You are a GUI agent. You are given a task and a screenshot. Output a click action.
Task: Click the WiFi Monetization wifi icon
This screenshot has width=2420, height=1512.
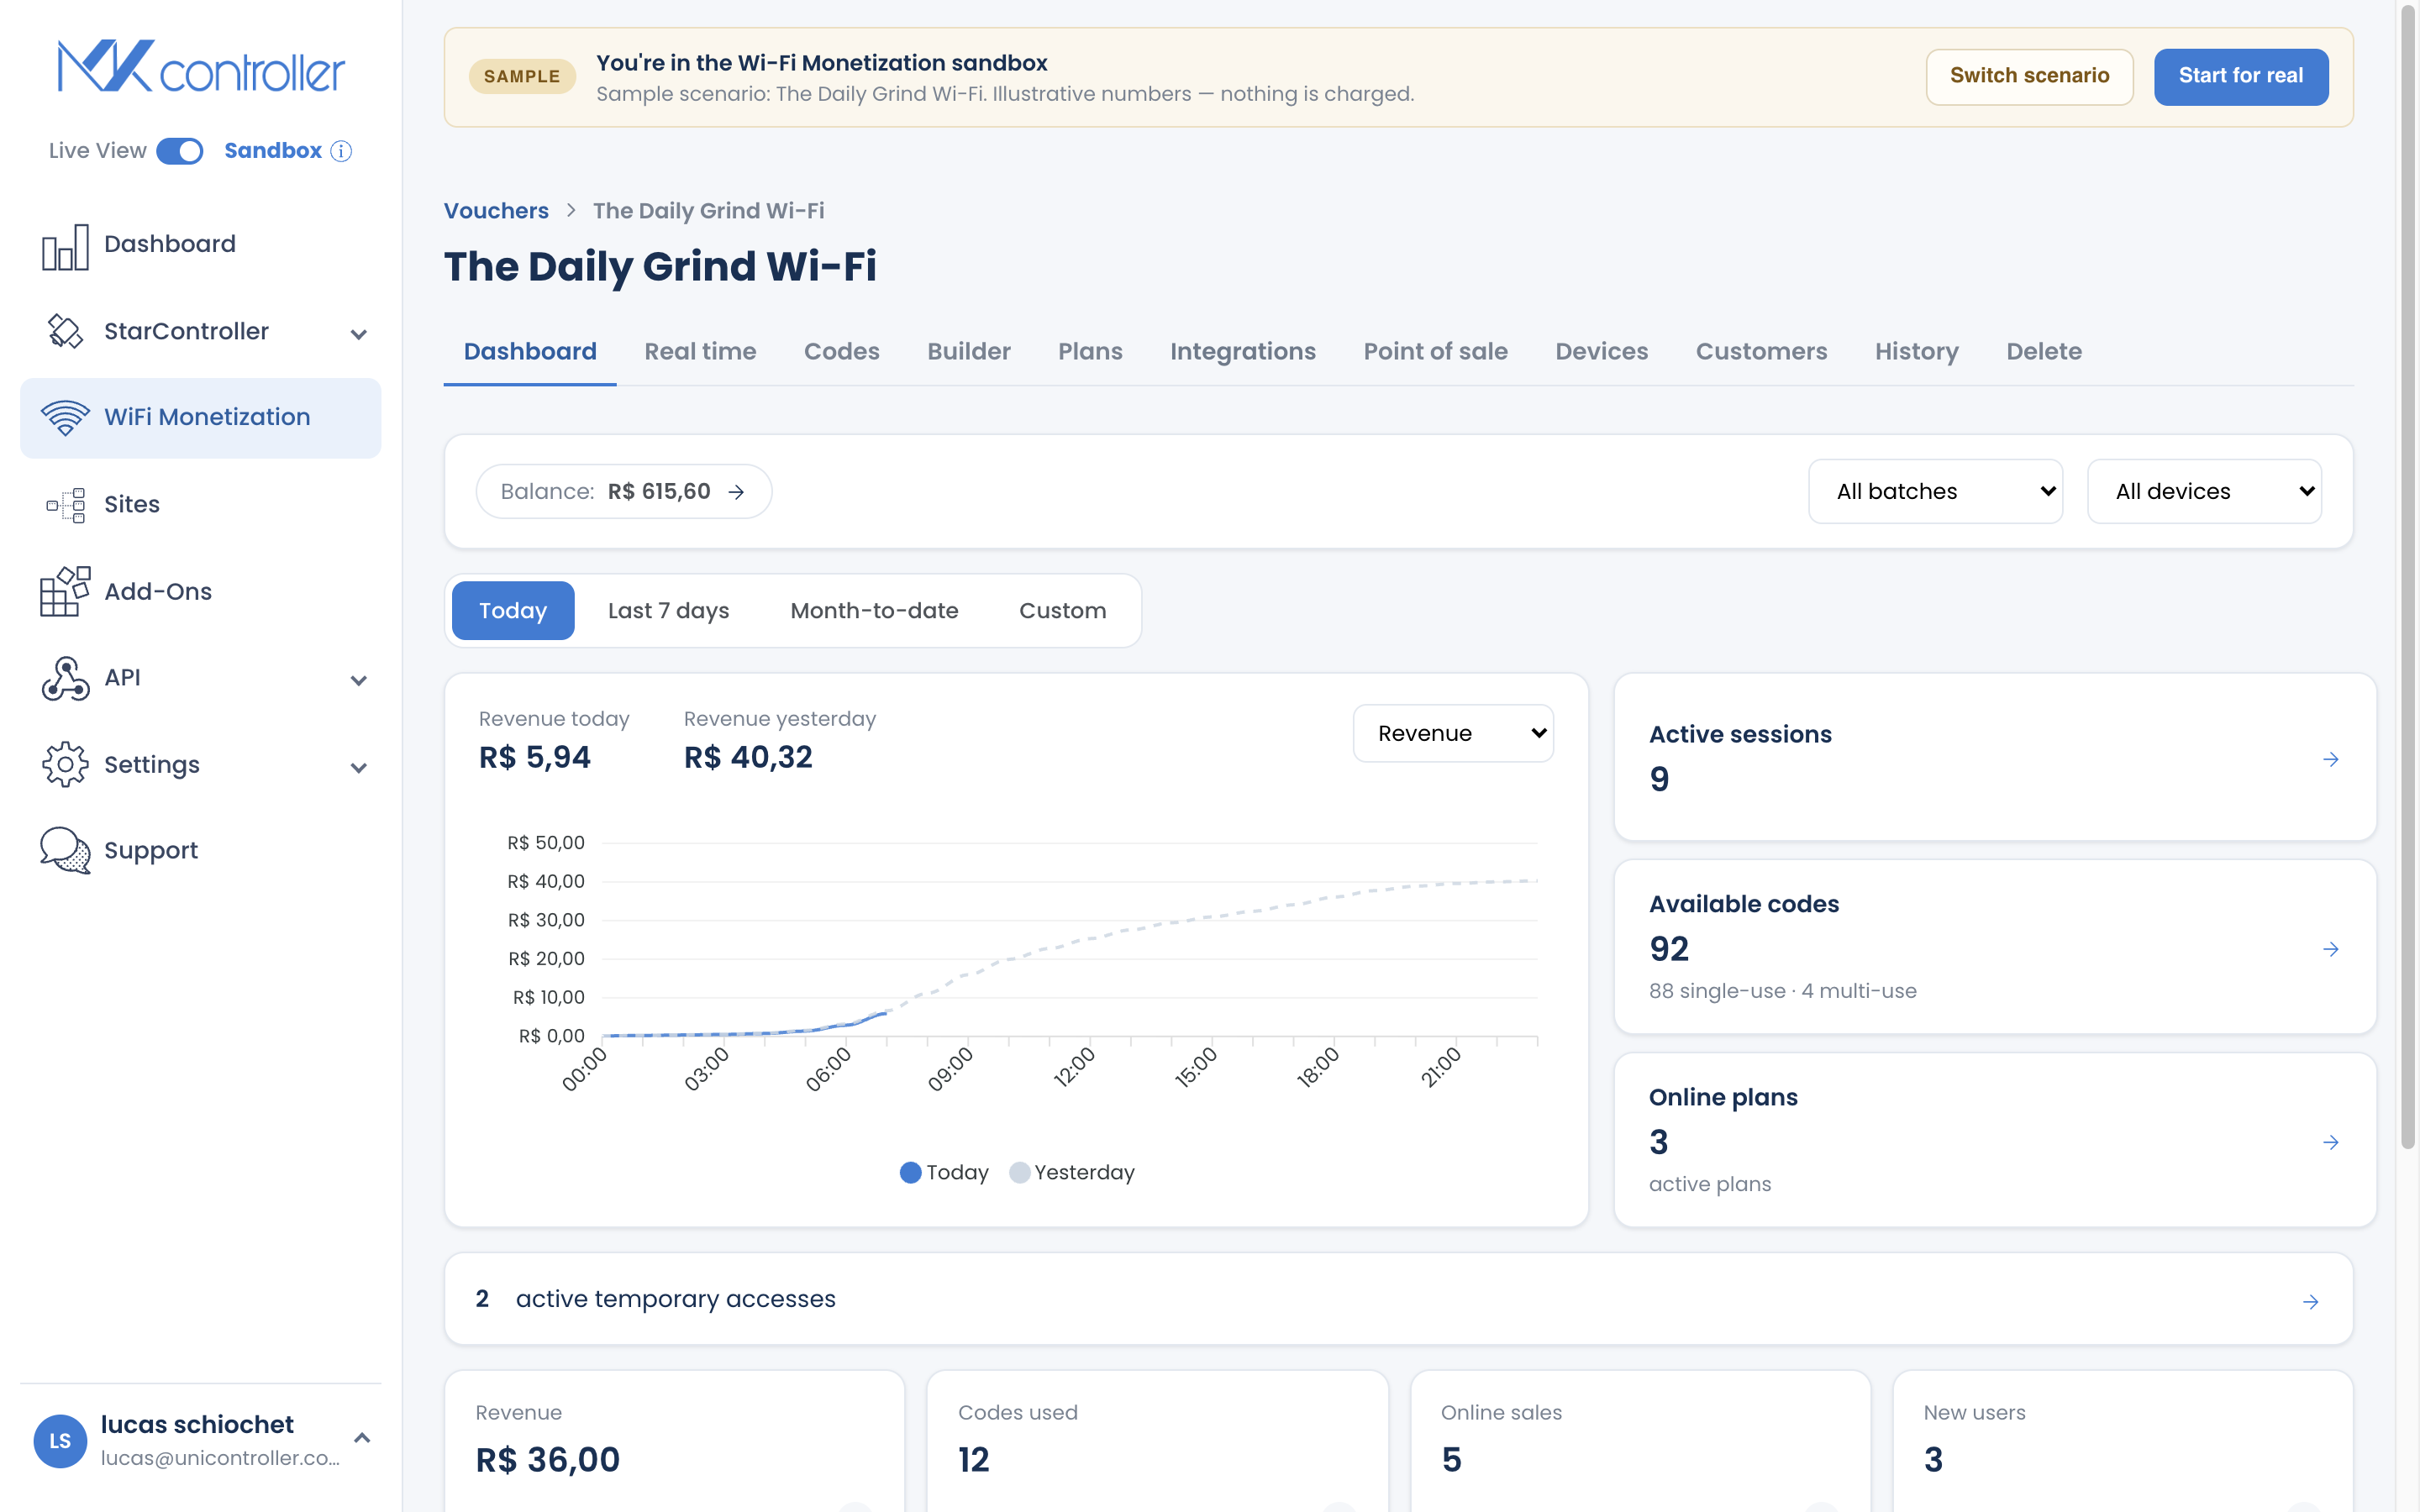tap(65, 417)
